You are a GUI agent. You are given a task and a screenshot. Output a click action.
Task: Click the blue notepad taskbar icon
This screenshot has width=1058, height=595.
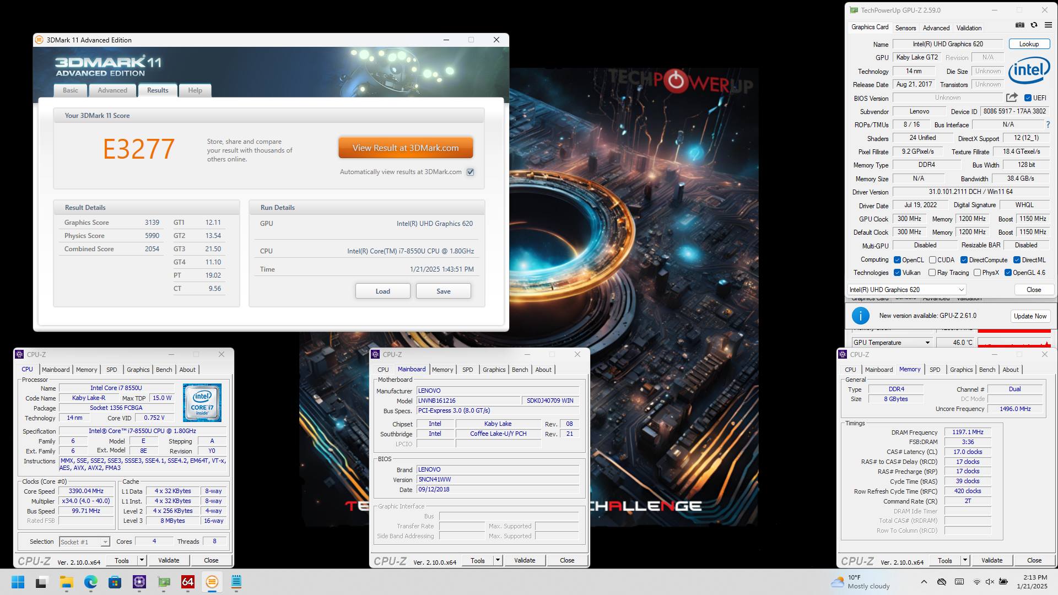[x=236, y=582]
